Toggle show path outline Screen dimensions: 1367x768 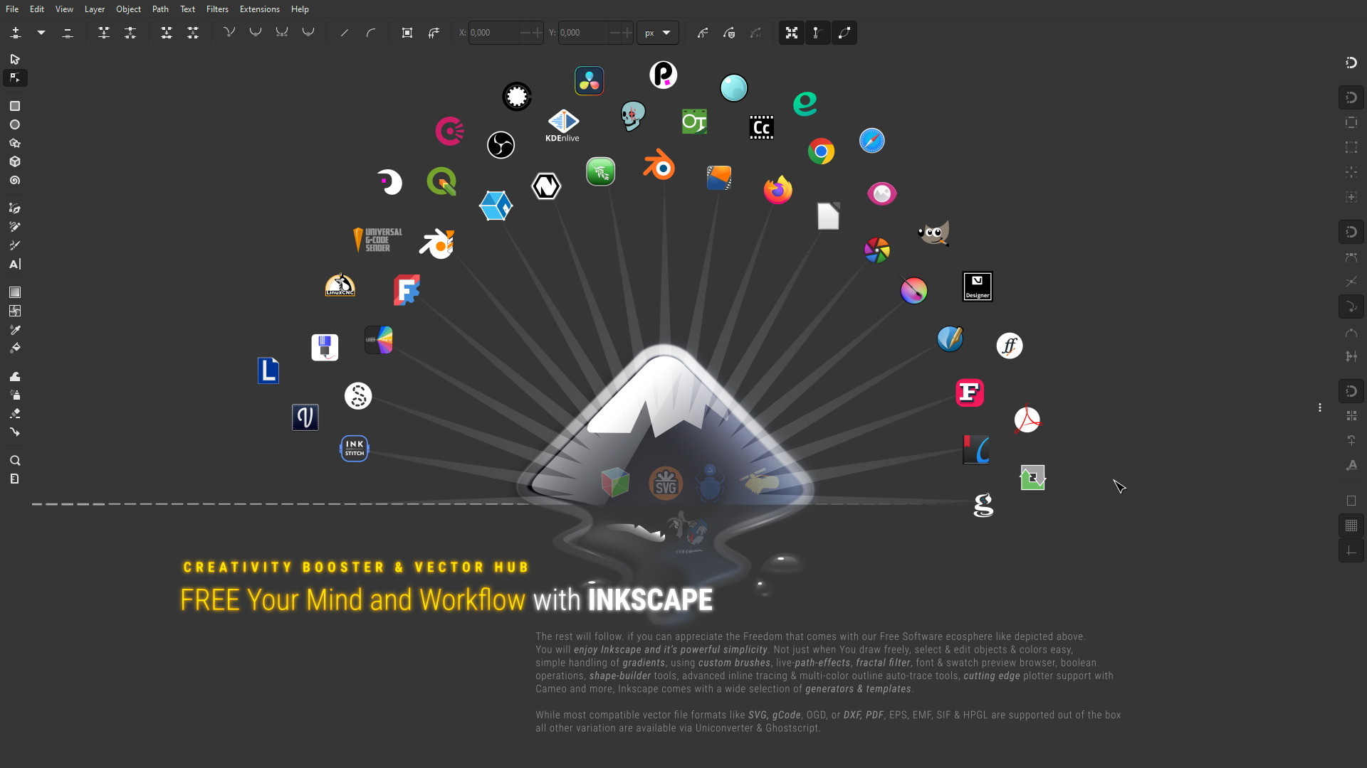(x=844, y=33)
